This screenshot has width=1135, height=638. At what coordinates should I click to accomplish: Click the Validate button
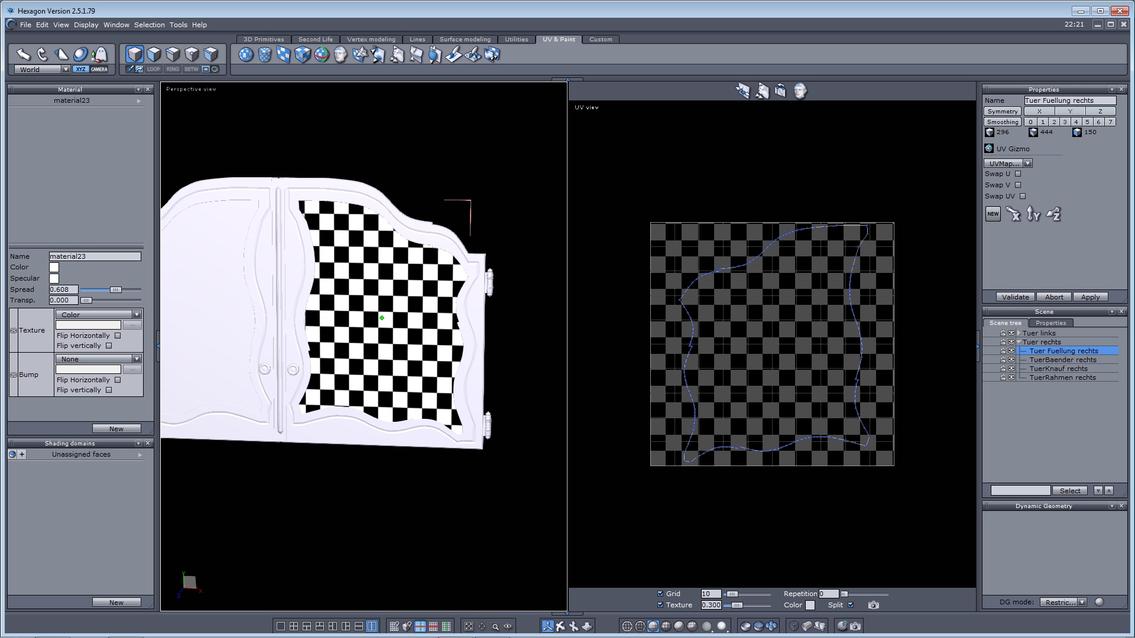[1015, 297]
